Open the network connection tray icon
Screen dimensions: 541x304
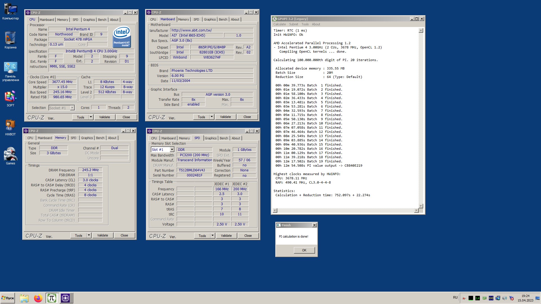[498, 298]
